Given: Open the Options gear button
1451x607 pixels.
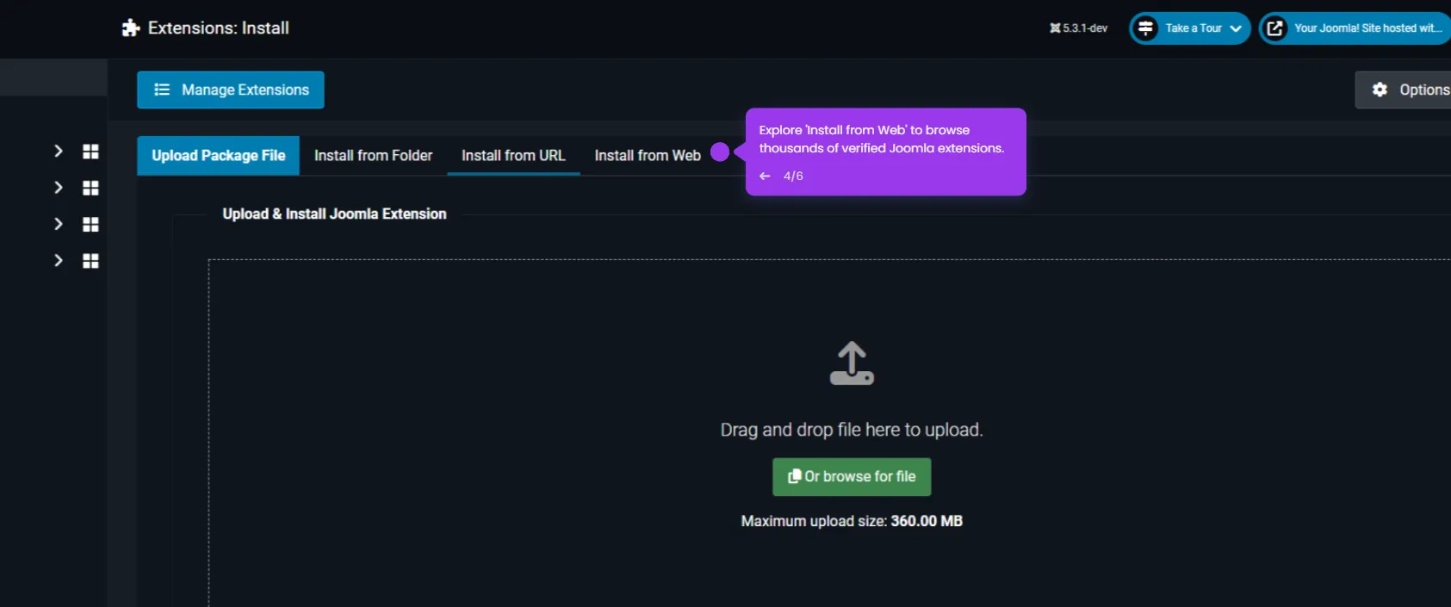Looking at the screenshot, I should (1404, 90).
